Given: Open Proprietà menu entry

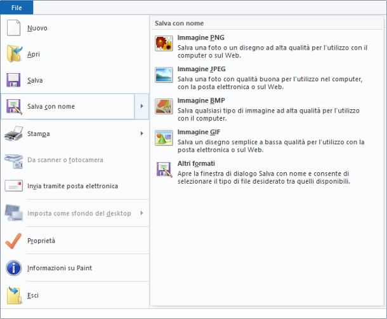Looking at the screenshot, I should click(75, 241).
